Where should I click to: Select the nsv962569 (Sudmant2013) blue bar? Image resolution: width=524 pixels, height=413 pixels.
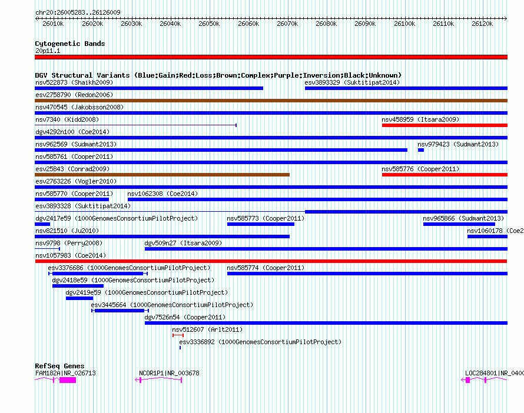pos(221,150)
